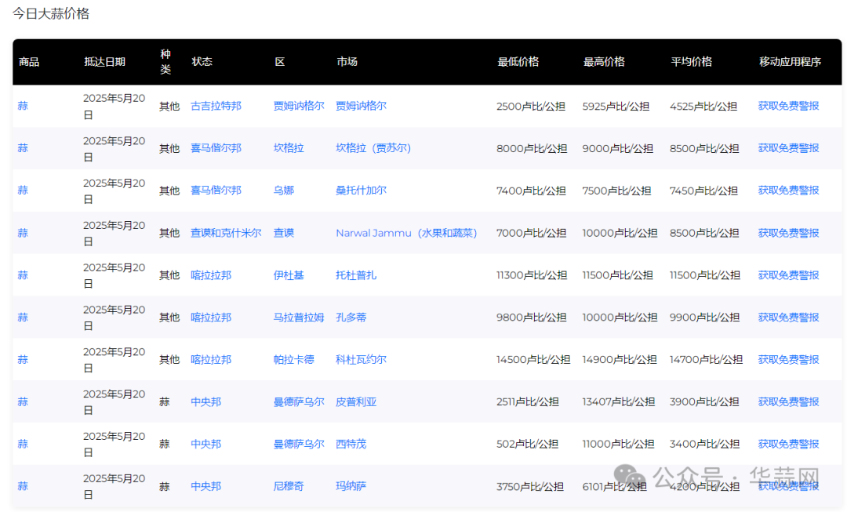Screen dimensions: 847x512
Task: Open 桑托什加尔 market link
Action: [361, 190]
